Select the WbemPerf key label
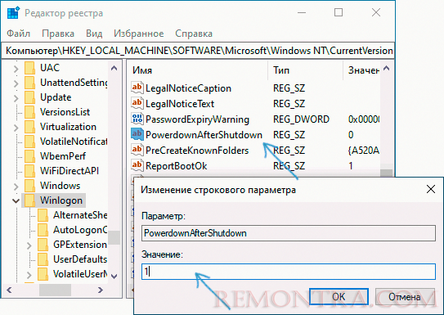Screen dimensions: 444x315 coord(63,156)
